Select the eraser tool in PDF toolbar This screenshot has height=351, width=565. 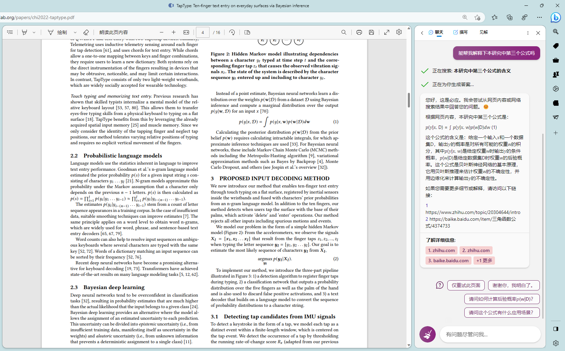pyautogui.click(x=86, y=32)
